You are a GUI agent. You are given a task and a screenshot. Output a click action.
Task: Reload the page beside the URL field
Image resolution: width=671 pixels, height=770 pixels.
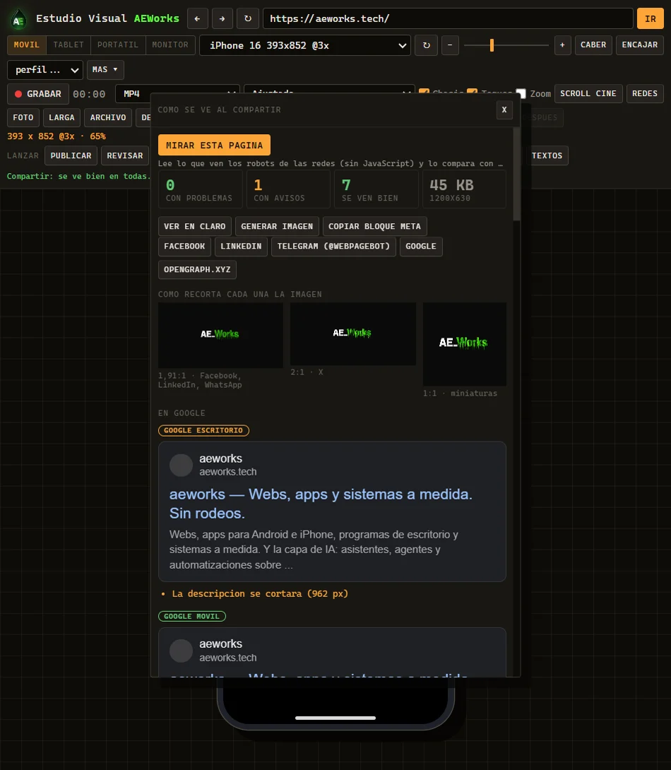[248, 18]
